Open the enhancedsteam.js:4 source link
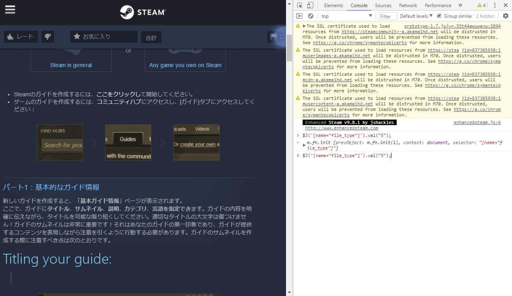This screenshot has width=512, height=296. (477, 122)
